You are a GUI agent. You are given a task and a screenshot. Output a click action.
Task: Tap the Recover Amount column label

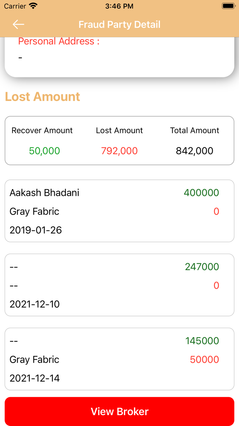click(x=42, y=130)
